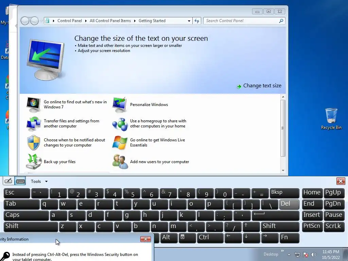Screen dimensions: 348x261
Task: Open the Action Center flag tray icon
Action: (x=306, y=254)
